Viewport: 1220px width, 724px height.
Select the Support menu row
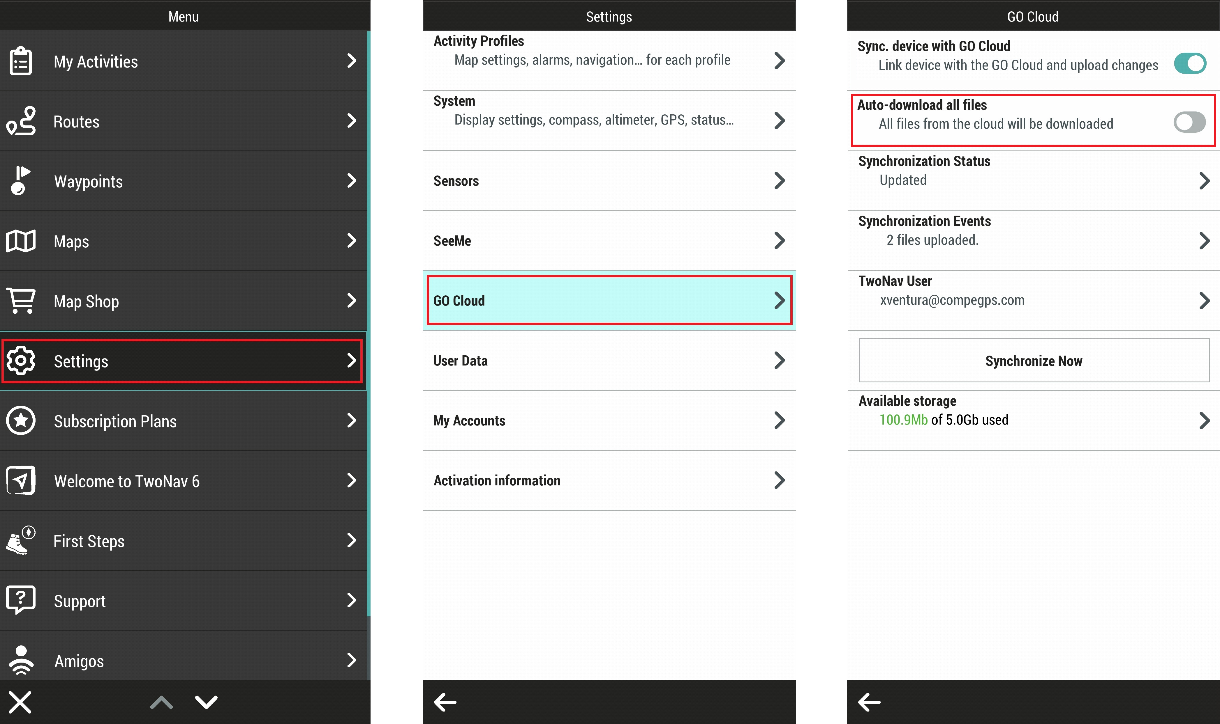tap(184, 601)
